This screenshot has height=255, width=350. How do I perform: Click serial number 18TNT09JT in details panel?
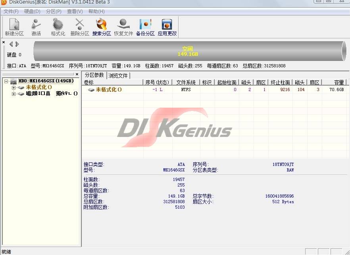tap(283, 164)
